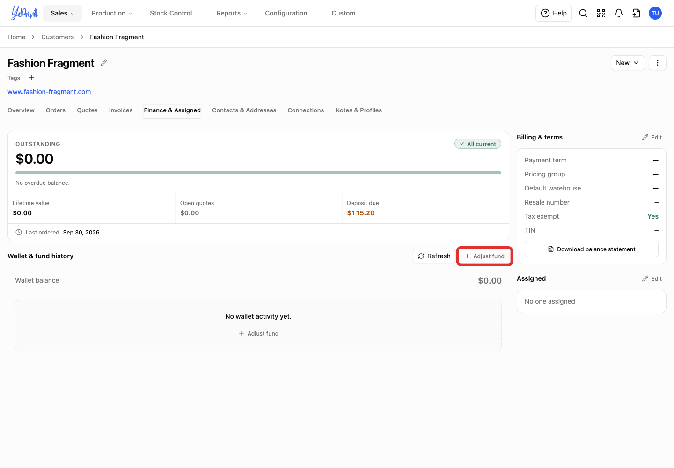
Task: Click Adjust fund in empty wallet activity box
Action: coord(258,333)
